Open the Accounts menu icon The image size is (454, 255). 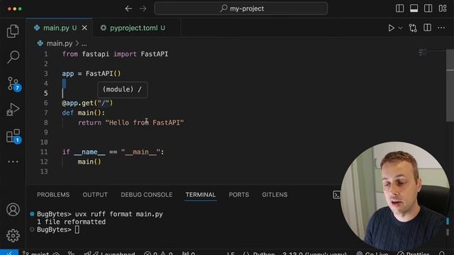pos(13,210)
